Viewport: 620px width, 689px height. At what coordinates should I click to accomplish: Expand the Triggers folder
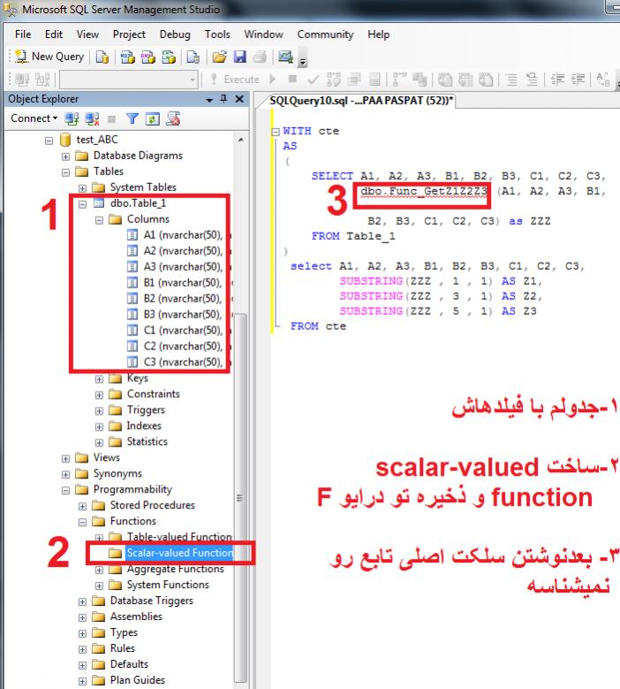(99, 410)
